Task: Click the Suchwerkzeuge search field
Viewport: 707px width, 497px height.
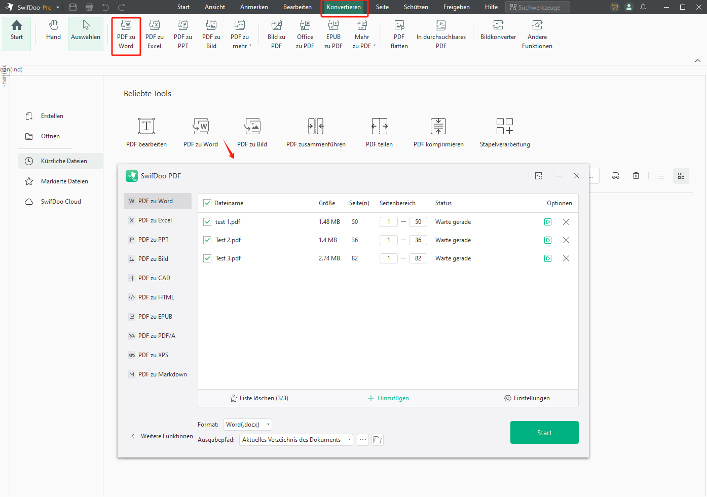Action: (537, 7)
